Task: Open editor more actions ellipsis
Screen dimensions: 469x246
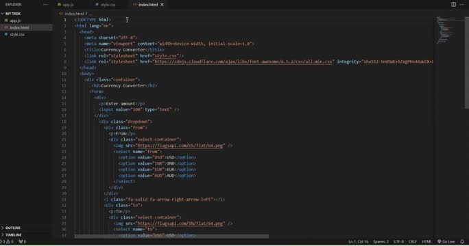Action: click(x=462, y=5)
